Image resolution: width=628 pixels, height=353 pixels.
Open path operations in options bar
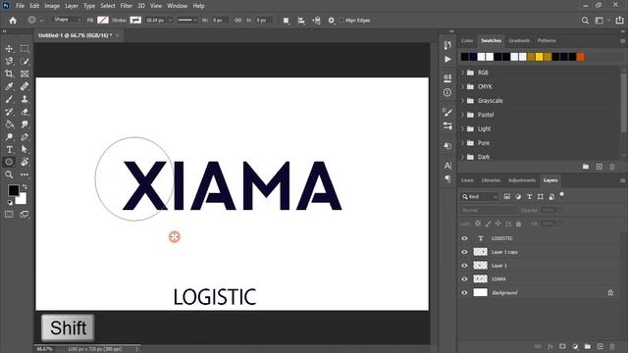coord(286,21)
